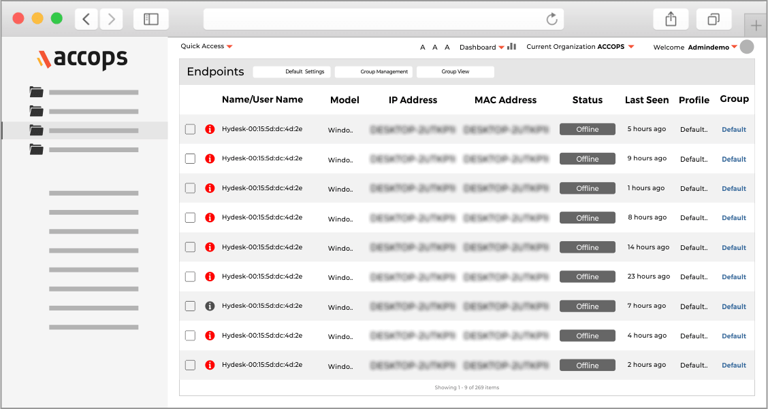
Task: Select the checkbox on the fifth endpoint row
Action: (190, 247)
